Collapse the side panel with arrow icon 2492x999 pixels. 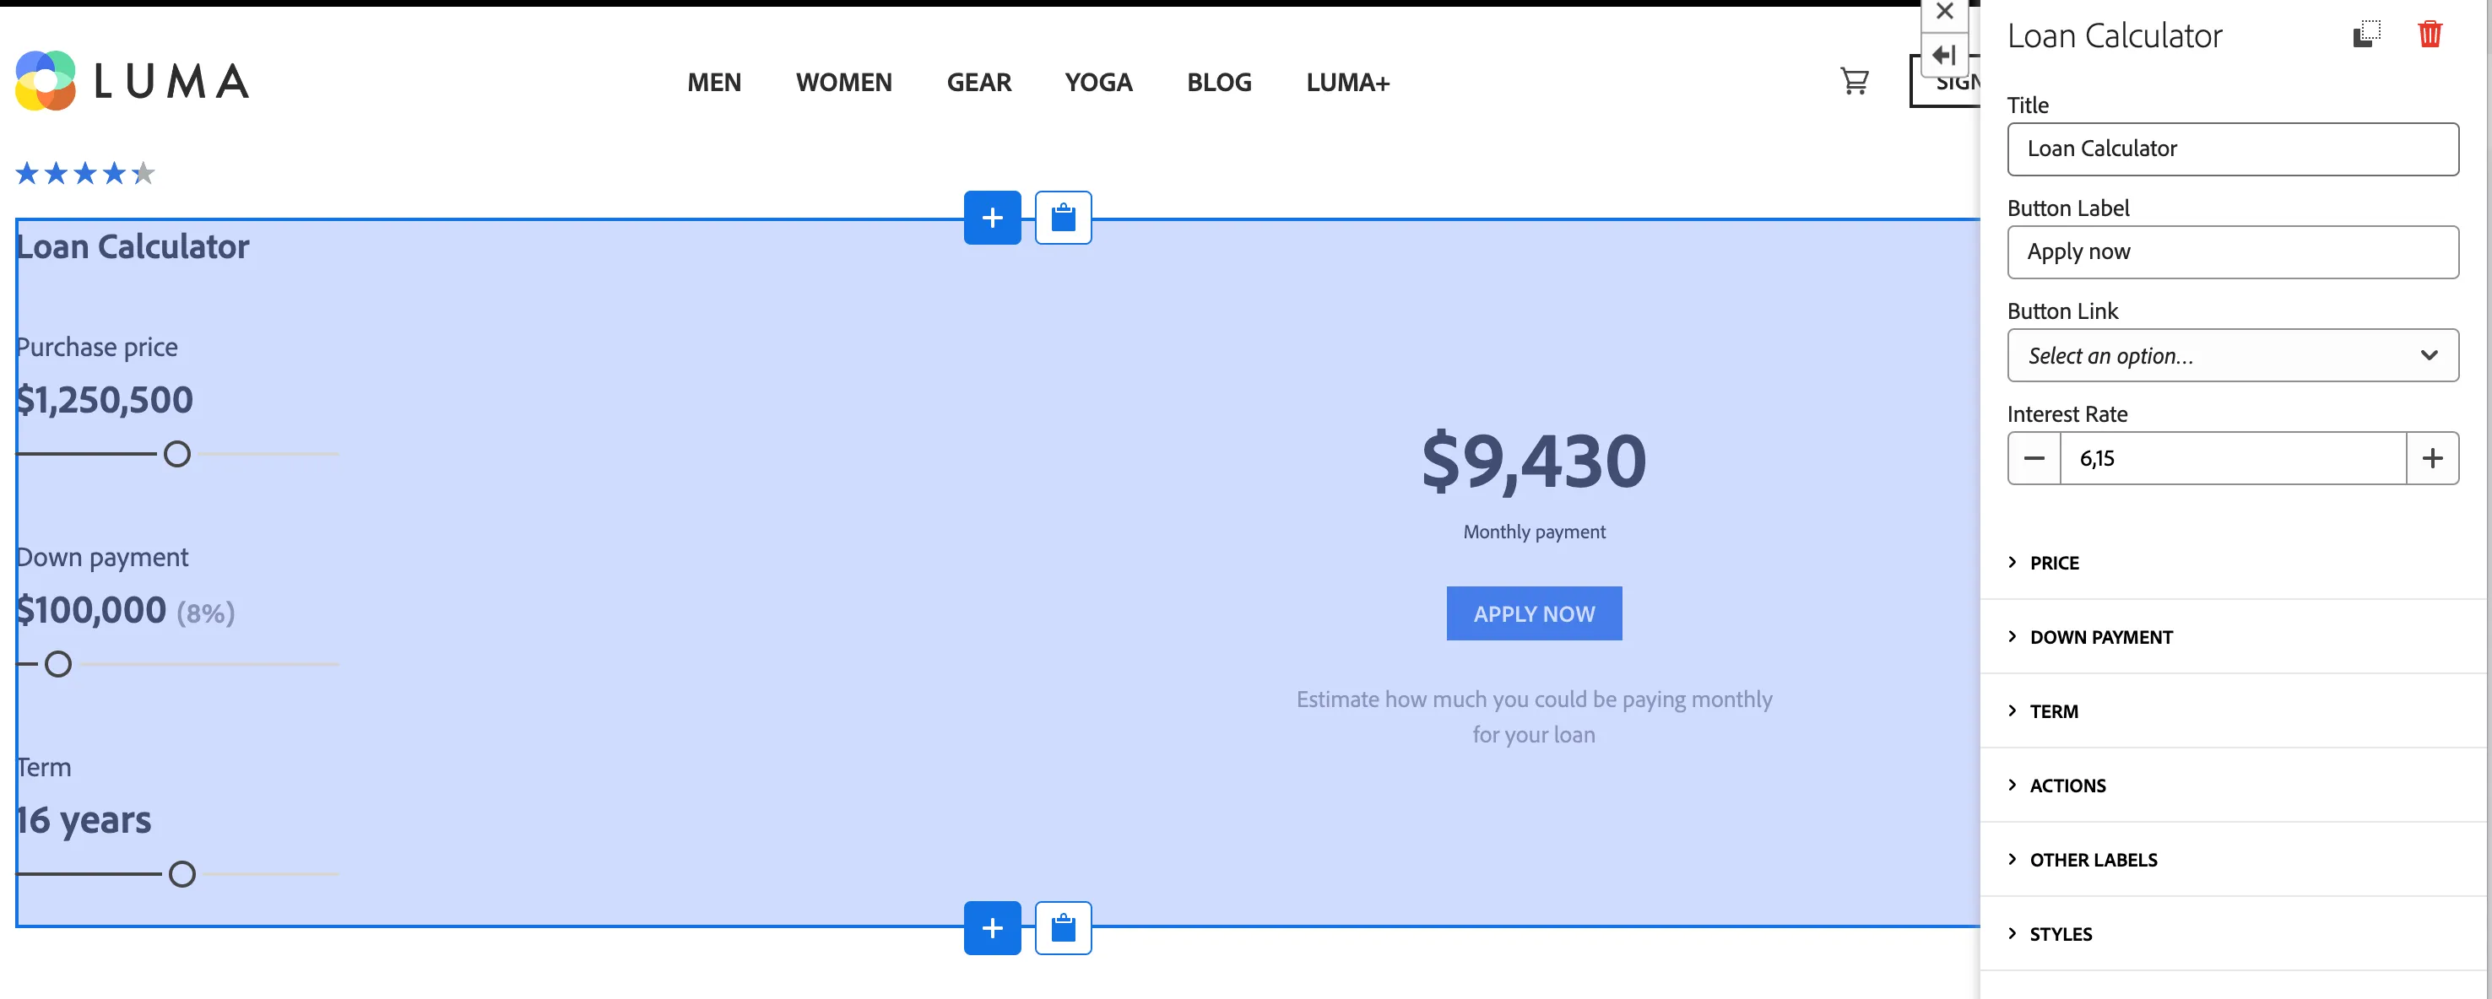[x=1944, y=55]
